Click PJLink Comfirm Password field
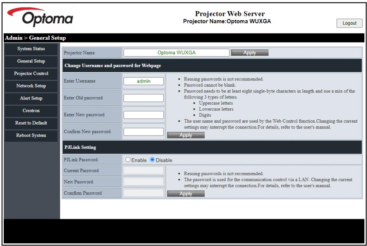The height and width of the screenshot is (246, 367). [143, 193]
